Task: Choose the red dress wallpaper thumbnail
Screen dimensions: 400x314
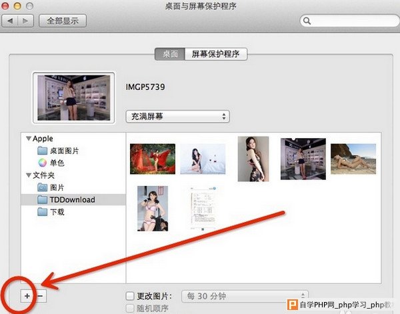Action: (x=153, y=159)
